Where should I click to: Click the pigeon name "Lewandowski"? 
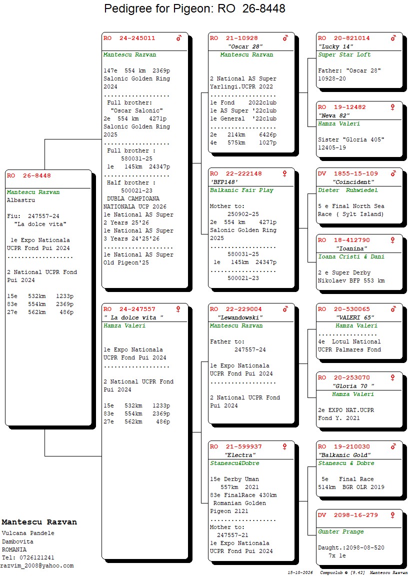click(240, 317)
